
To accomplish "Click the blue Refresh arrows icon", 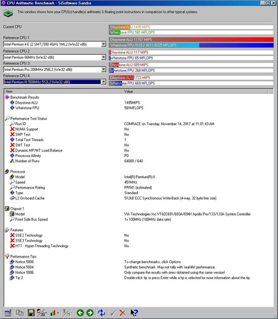I will pos(101,313).
